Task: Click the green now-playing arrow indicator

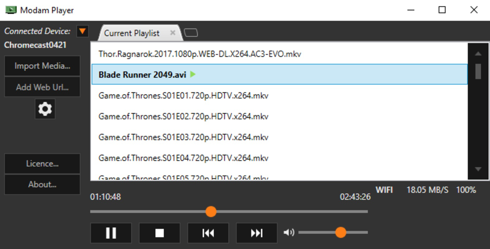Action: [x=193, y=74]
